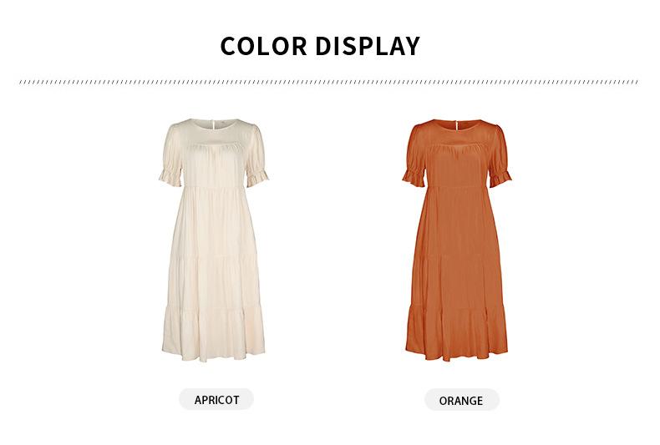
Task: Click the COLOR DISPLAY heading
Action: [x=320, y=46]
